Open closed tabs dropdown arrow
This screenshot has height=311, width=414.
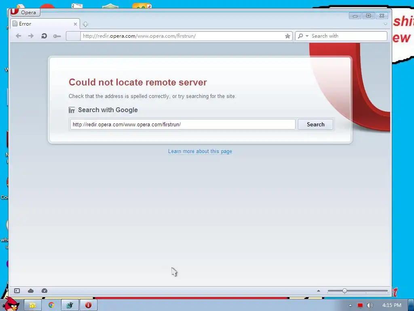[x=385, y=24]
